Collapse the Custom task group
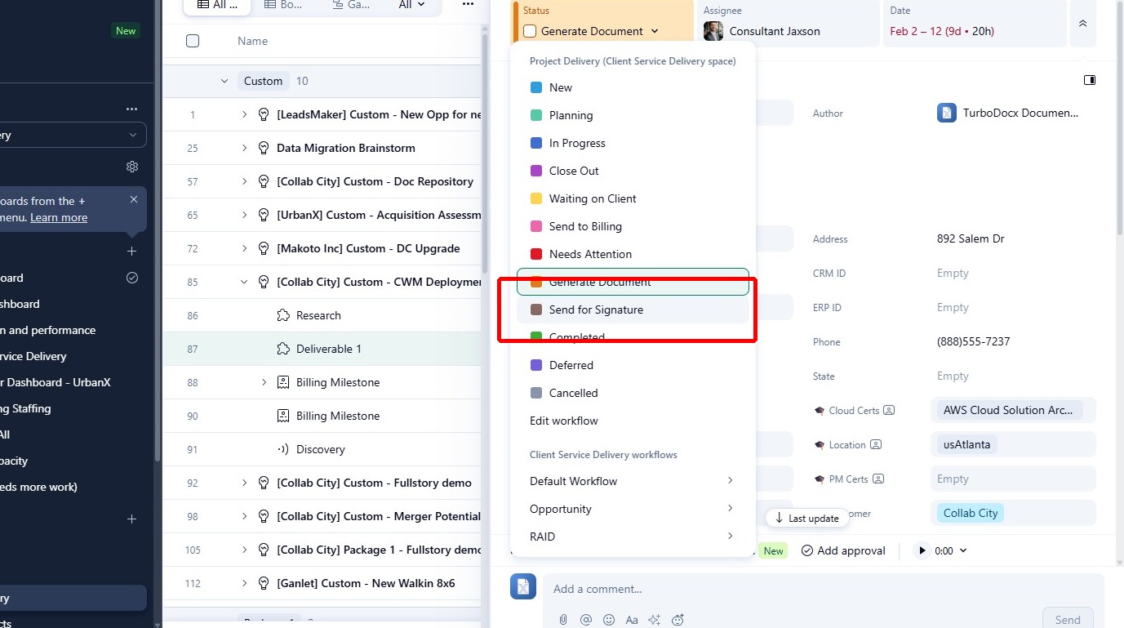This screenshot has height=628, width=1124. tap(224, 81)
